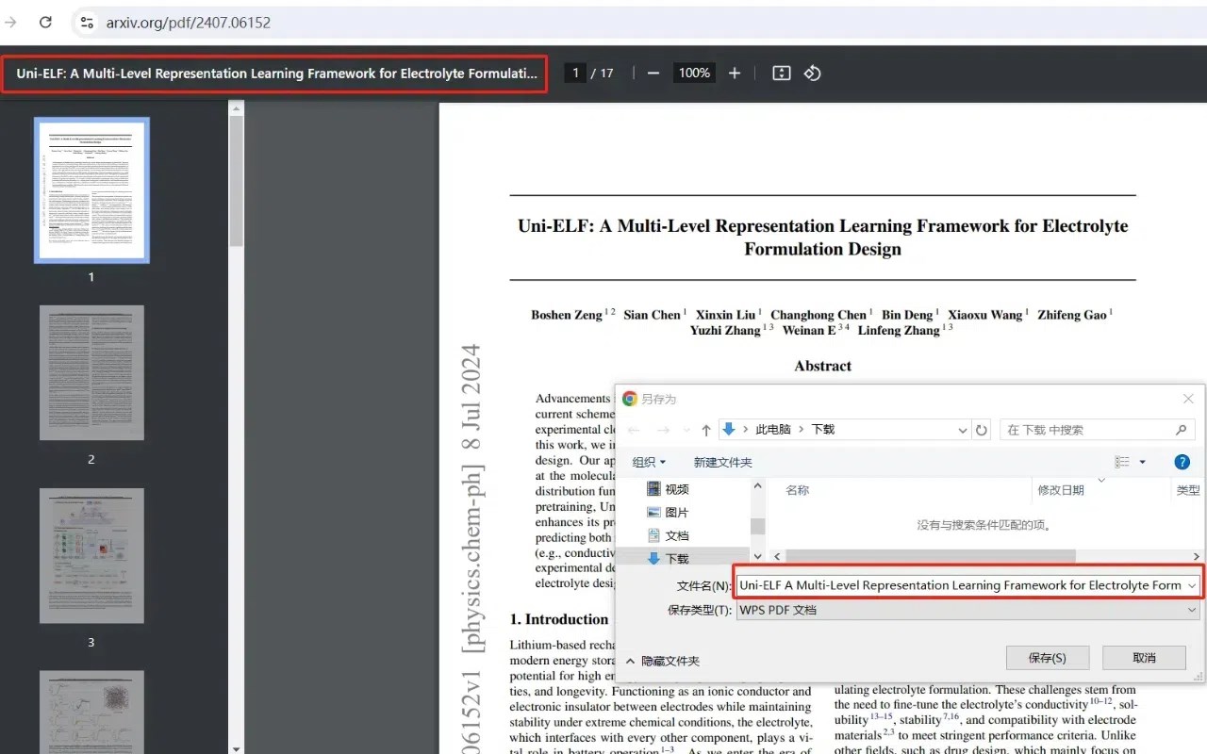Collapse folders via 隐藏文件夹

tap(663, 661)
